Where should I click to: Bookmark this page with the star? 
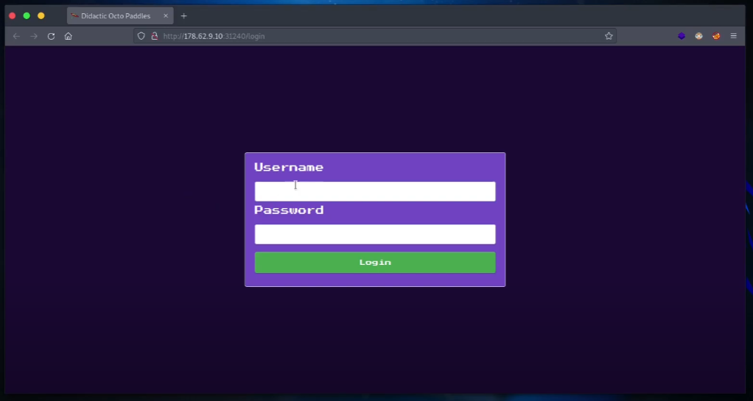point(609,36)
